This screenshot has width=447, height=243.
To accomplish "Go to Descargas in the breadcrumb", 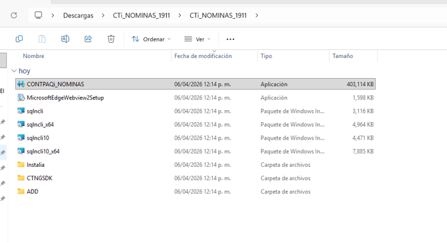I will coord(78,15).
